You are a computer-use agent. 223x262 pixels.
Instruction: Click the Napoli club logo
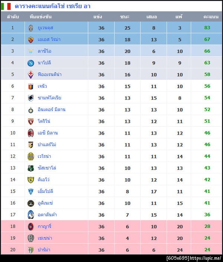31,63
